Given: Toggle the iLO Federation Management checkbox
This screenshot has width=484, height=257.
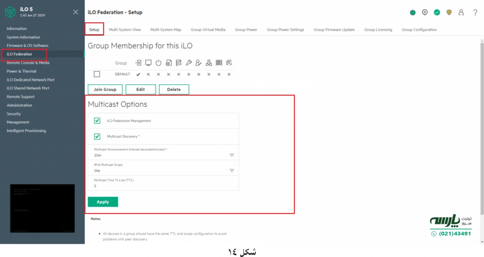Looking at the screenshot, I should coord(97,121).
